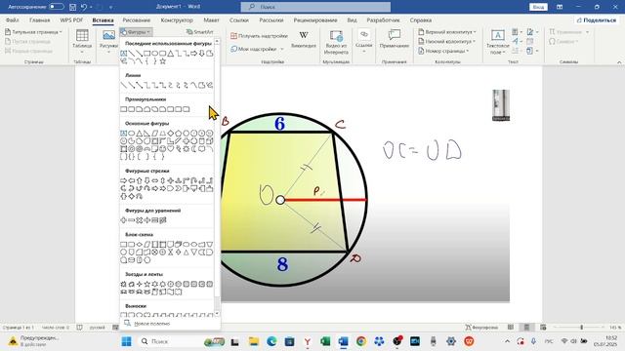
Task: Switch to the Конструктор tab
Action: tap(177, 19)
